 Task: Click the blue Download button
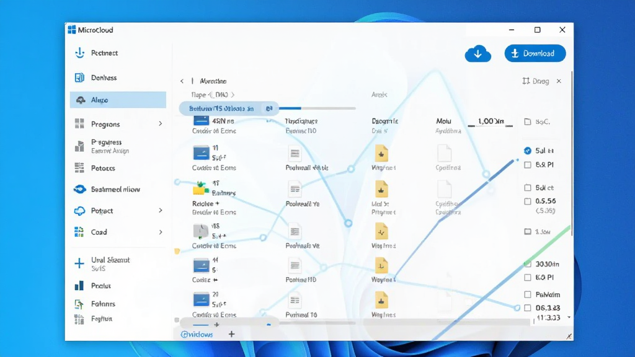[x=535, y=53]
